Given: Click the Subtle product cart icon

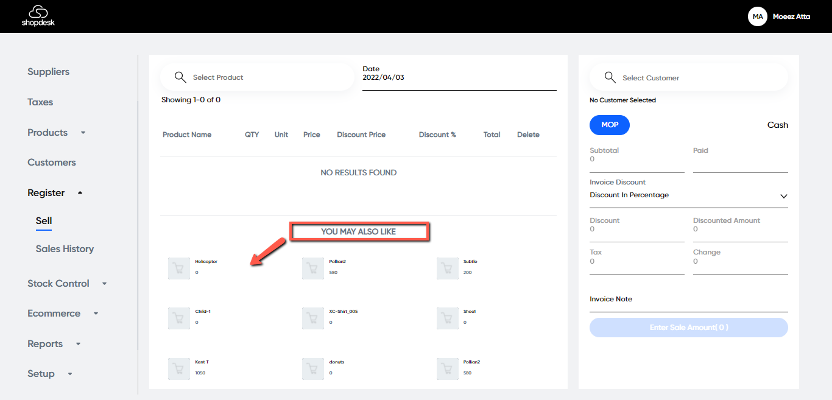Looking at the screenshot, I should coord(448,268).
